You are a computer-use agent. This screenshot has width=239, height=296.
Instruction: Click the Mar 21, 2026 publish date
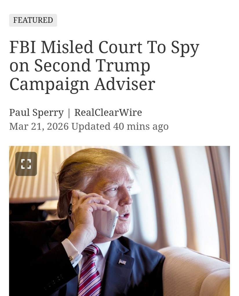click(x=39, y=126)
